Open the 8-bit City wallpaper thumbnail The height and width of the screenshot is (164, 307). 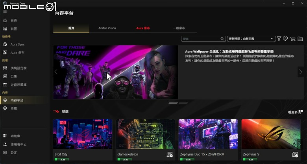(83, 134)
